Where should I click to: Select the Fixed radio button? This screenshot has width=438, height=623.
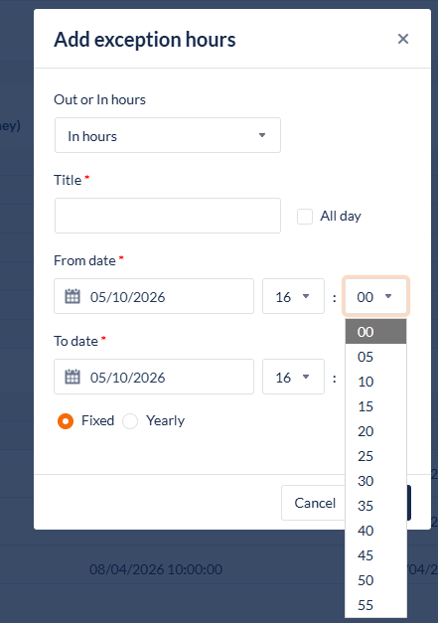tap(66, 421)
